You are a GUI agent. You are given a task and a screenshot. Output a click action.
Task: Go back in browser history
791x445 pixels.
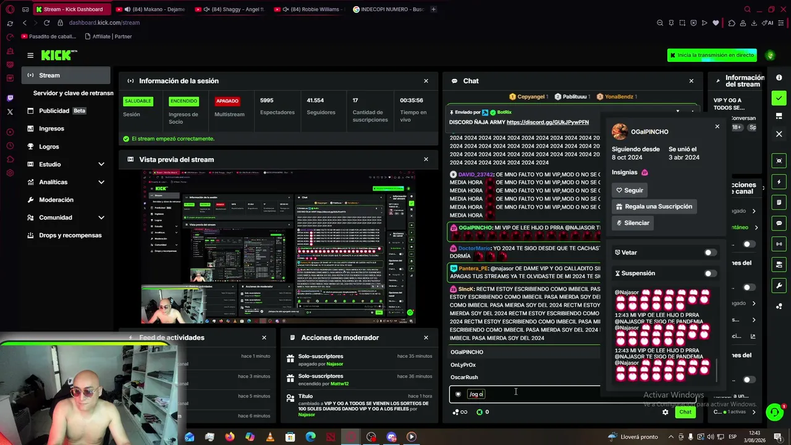coord(25,23)
